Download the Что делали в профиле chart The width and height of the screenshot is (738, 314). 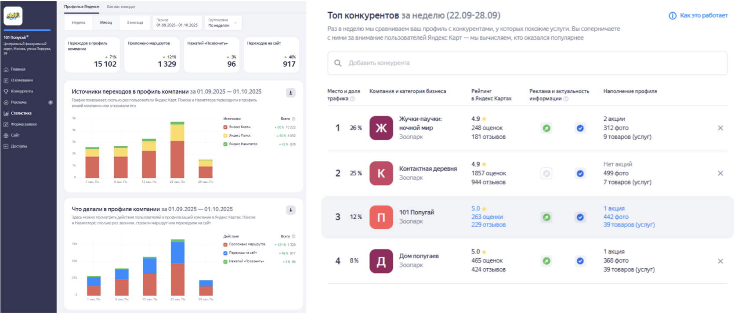click(x=290, y=210)
